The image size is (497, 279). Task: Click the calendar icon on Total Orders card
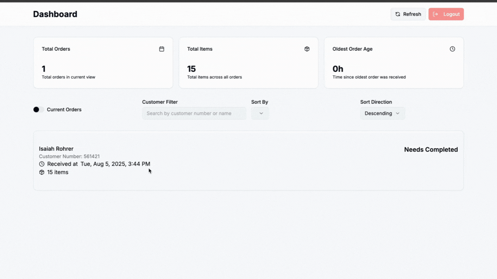point(162,49)
